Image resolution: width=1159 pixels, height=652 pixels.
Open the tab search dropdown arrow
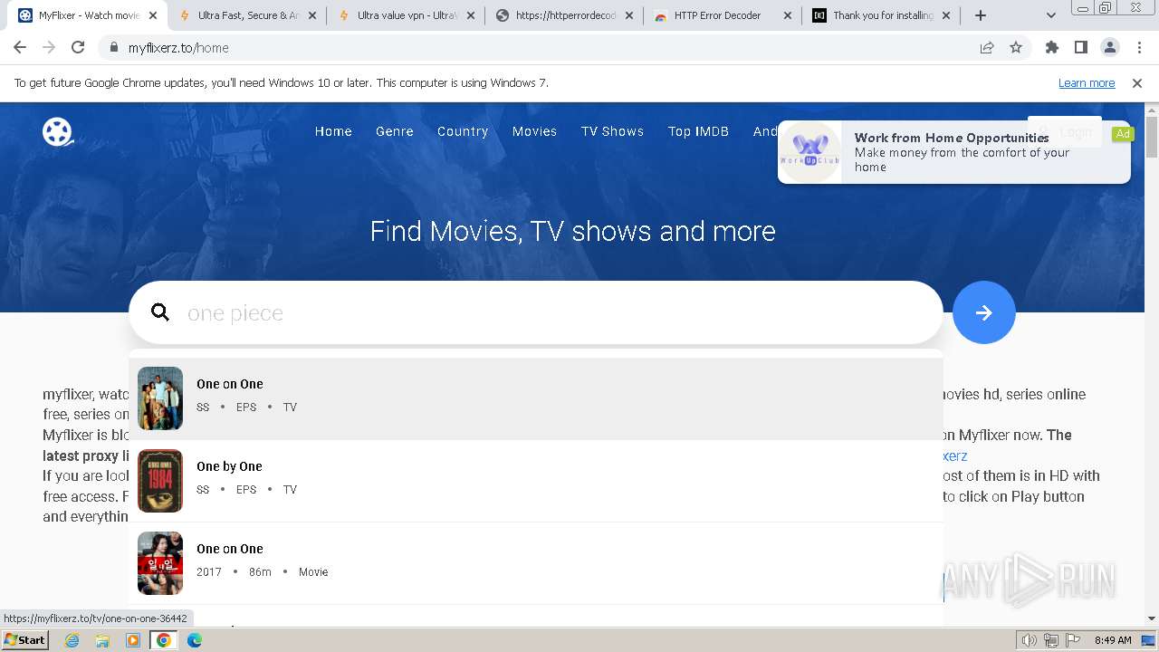[1051, 15]
